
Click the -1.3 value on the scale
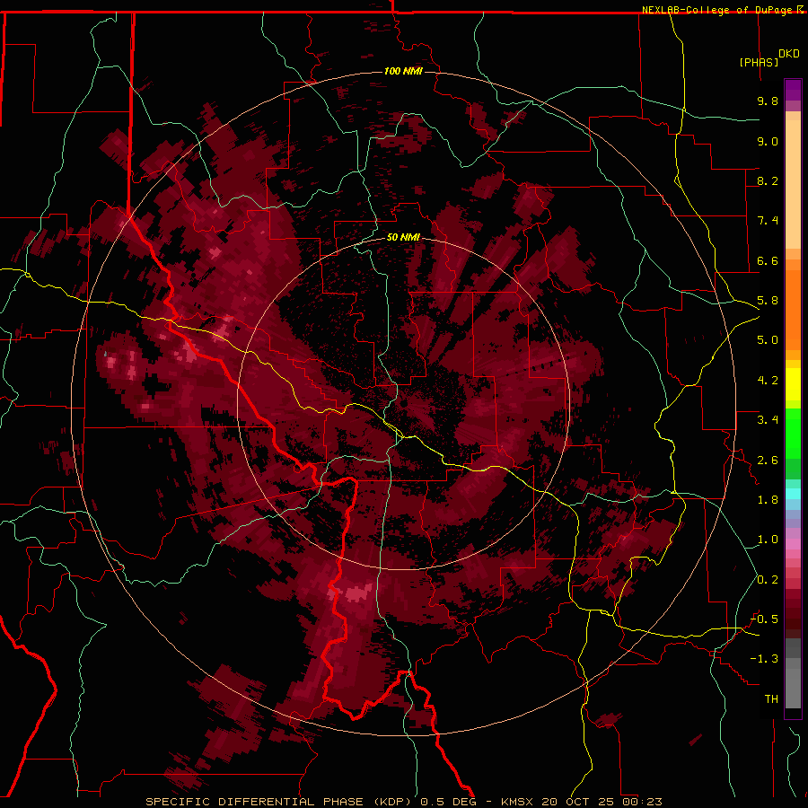tap(765, 659)
